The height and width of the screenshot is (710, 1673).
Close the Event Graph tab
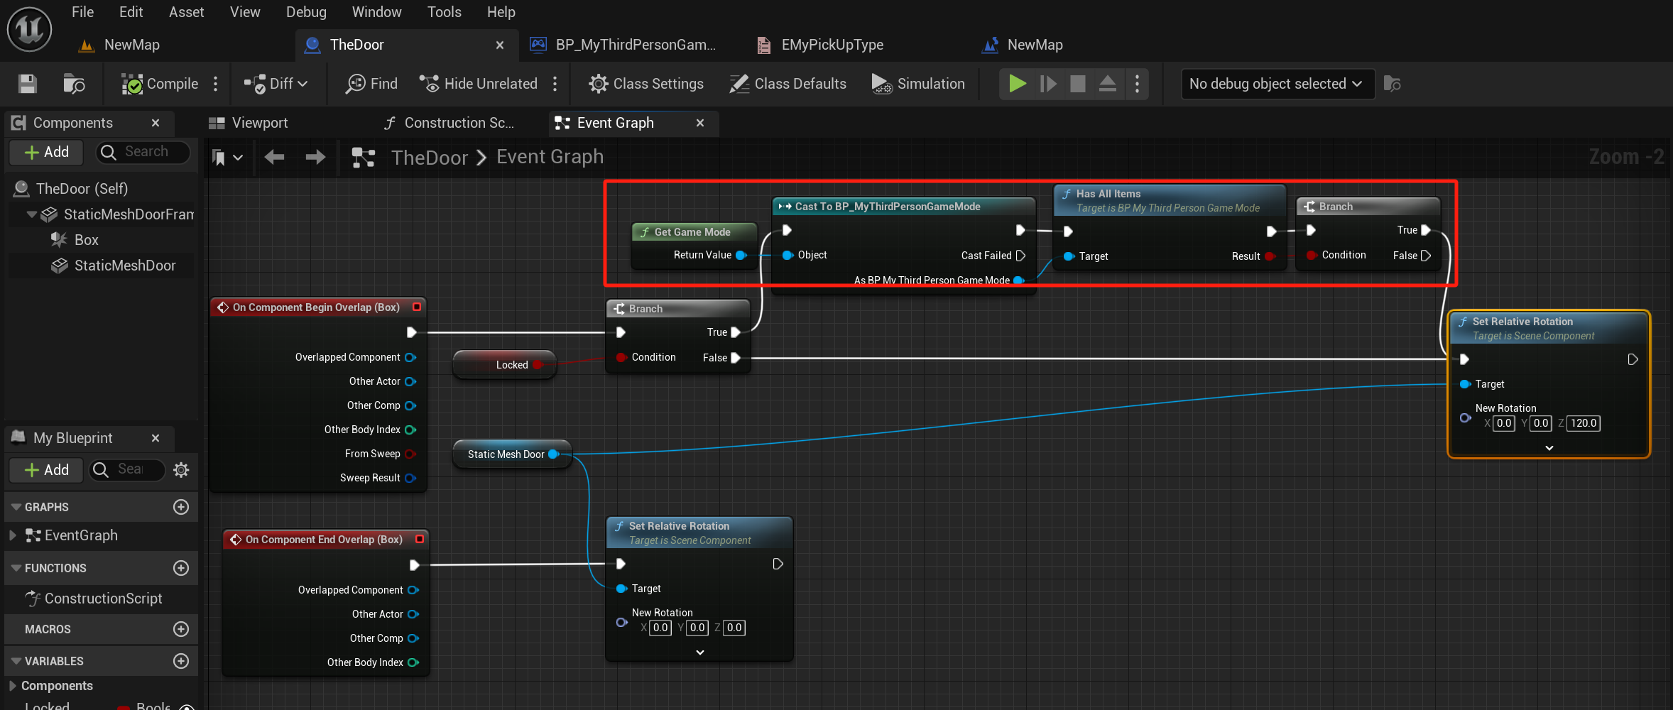[700, 123]
